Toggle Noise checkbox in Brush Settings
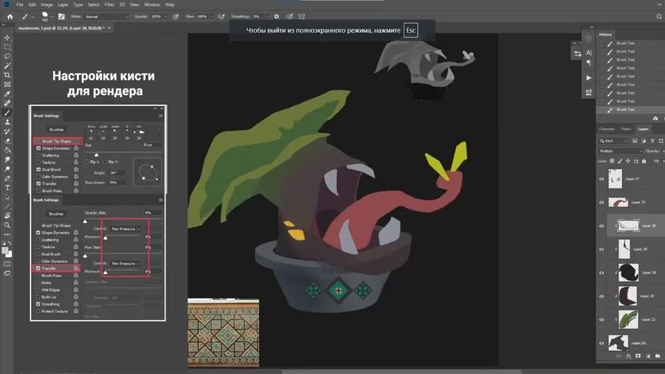 38,283
